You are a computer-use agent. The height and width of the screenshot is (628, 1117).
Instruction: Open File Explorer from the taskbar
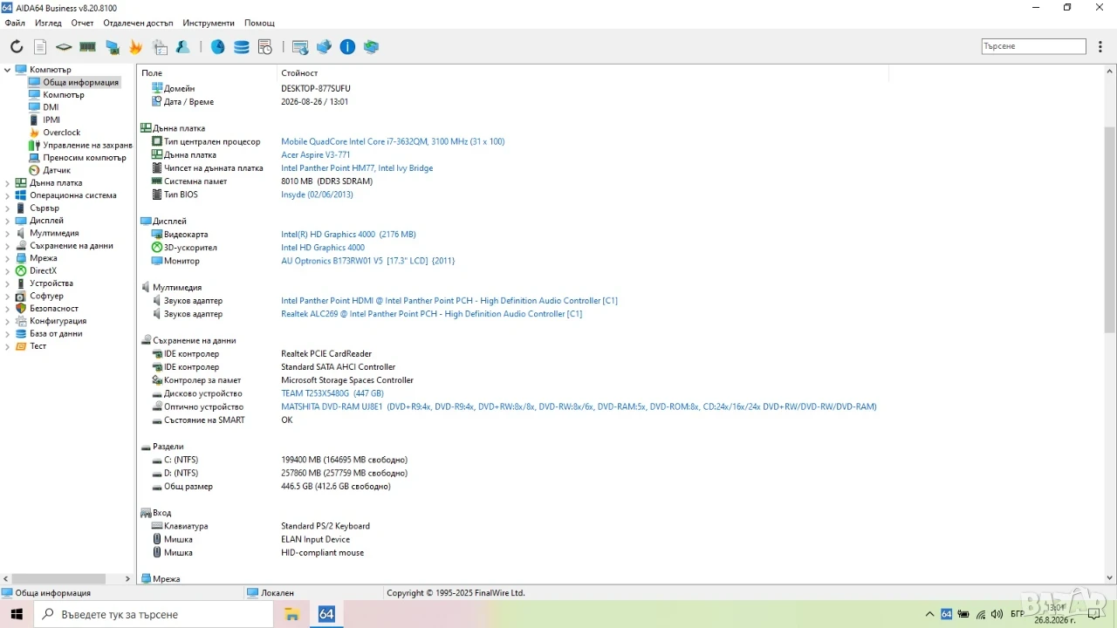point(291,614)
